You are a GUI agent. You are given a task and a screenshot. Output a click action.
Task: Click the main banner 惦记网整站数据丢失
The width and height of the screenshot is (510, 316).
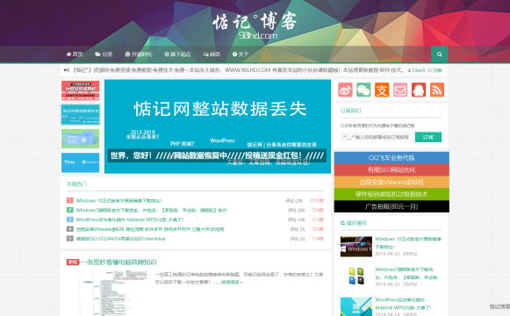218,126
